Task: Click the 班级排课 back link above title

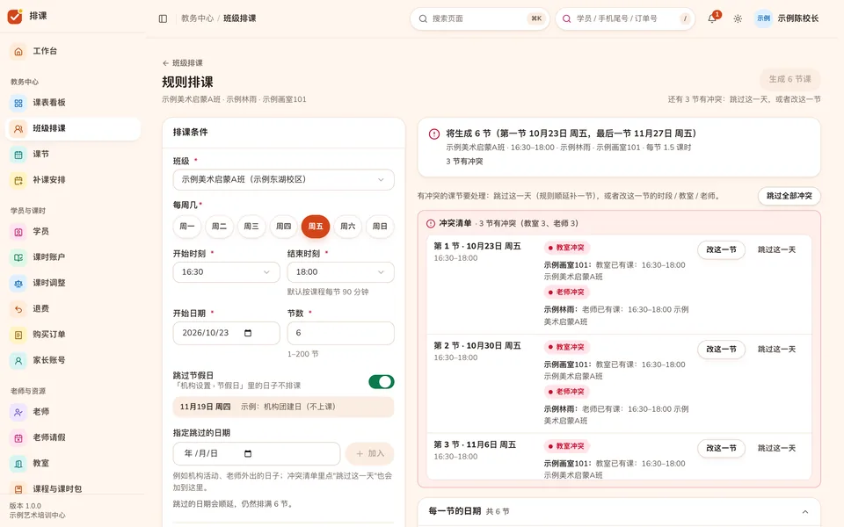Action: pos(183,63)
